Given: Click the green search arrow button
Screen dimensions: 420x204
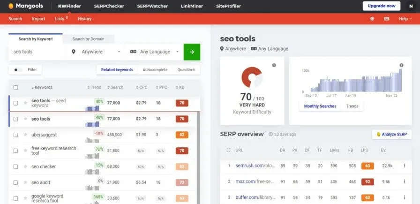Looking at the screenshot, I should click(192, 52).
